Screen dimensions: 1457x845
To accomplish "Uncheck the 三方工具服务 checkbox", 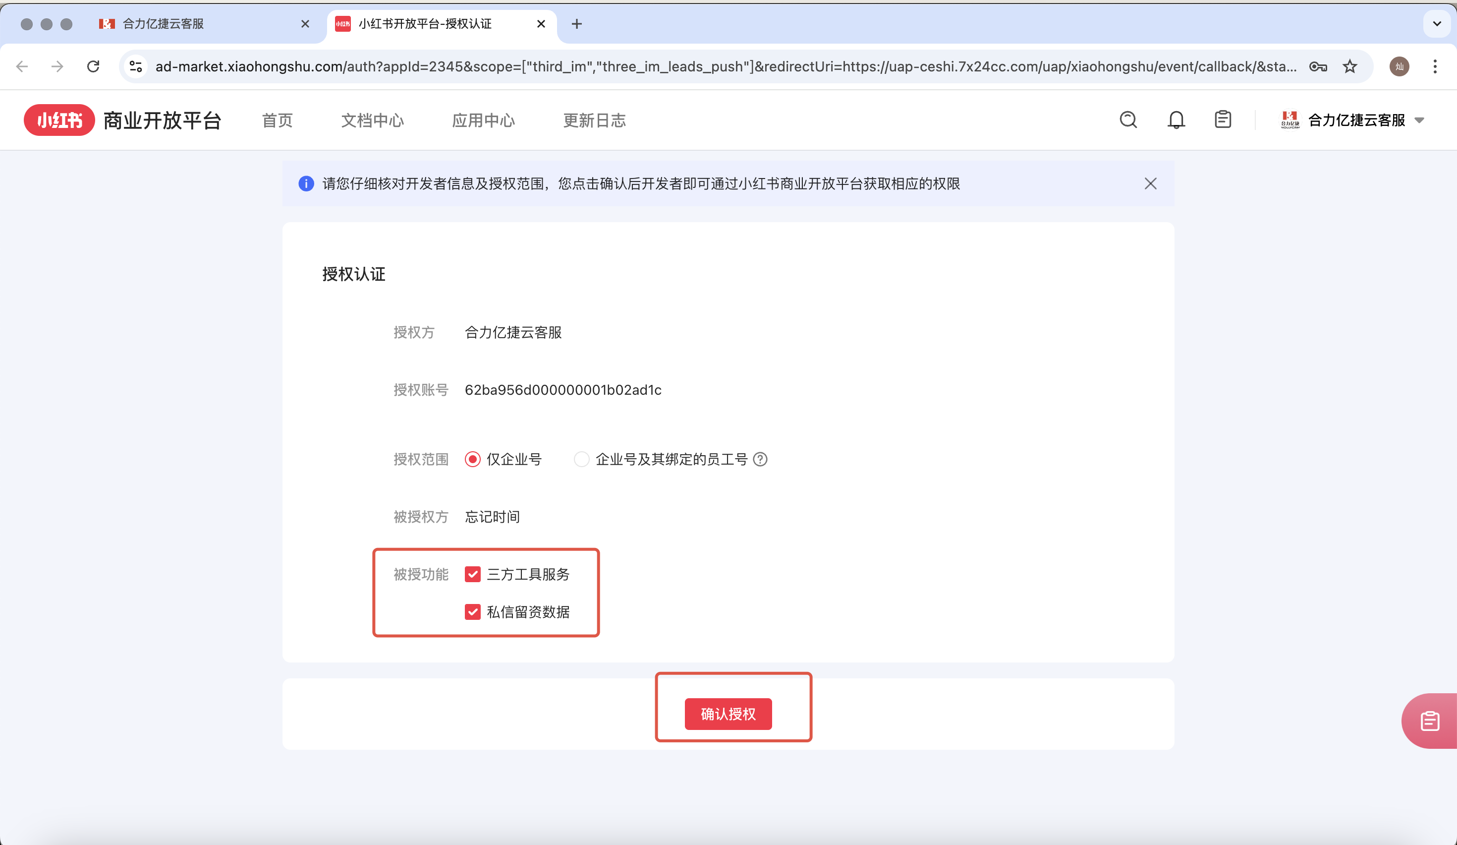I will (x=472, y=574).
